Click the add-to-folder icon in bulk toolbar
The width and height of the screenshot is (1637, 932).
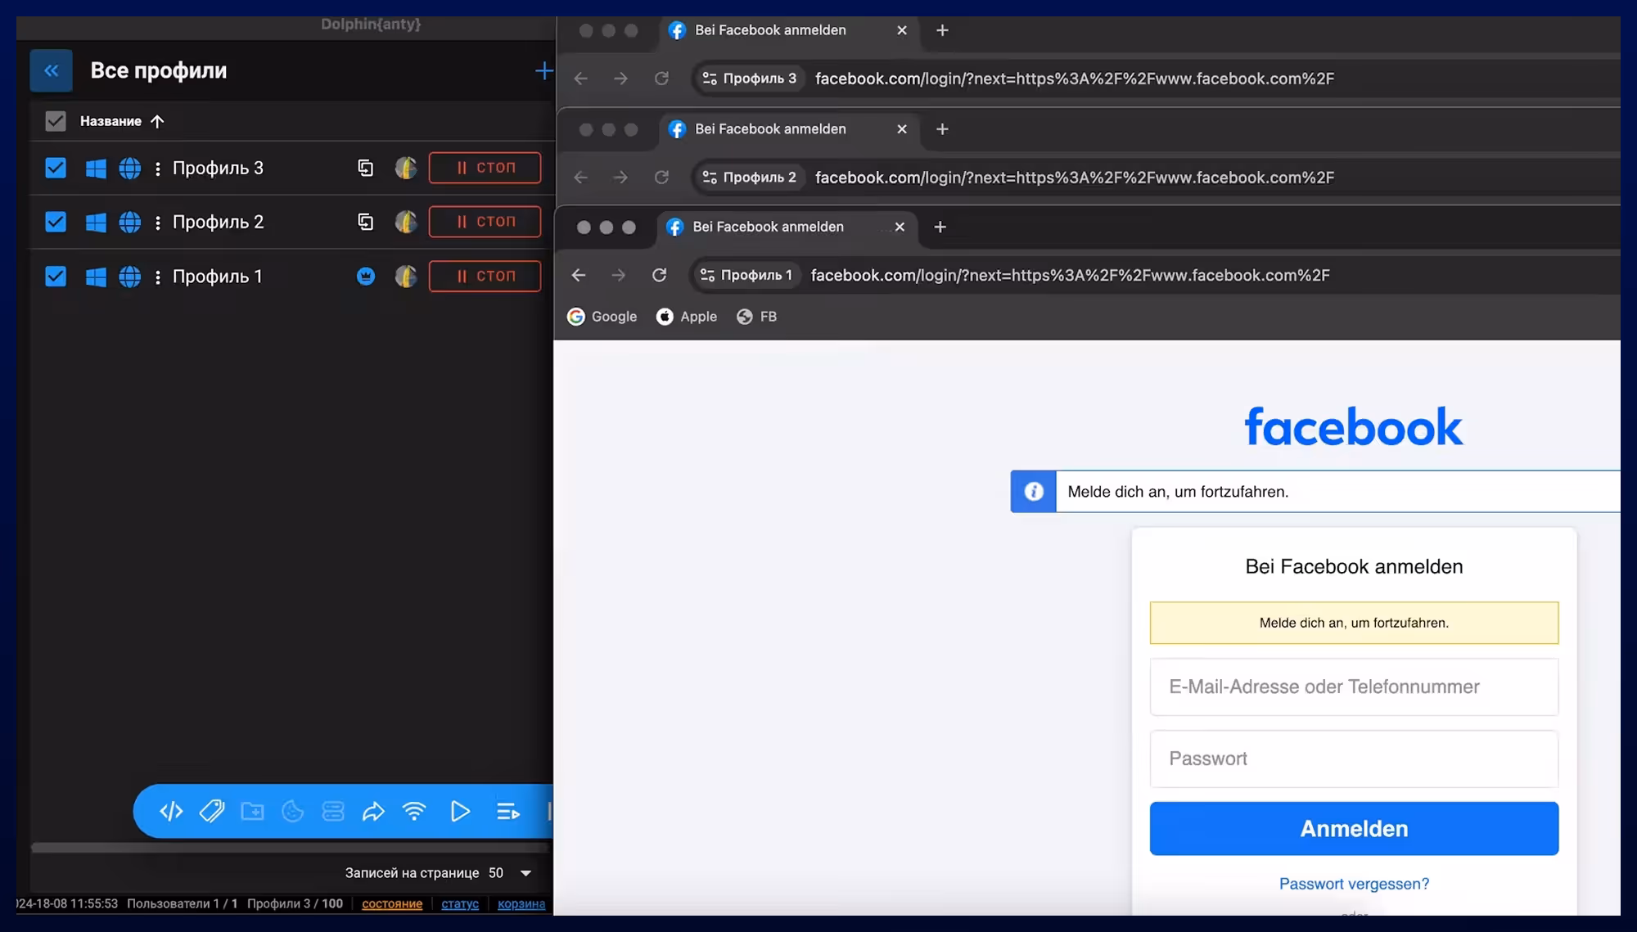point(252,811)
